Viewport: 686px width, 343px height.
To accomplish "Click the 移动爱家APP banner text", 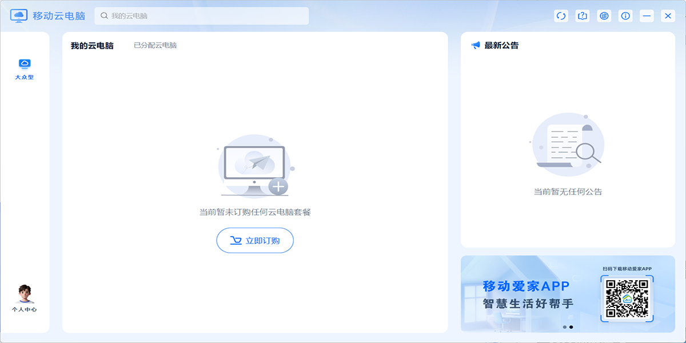I will (526, 286).
